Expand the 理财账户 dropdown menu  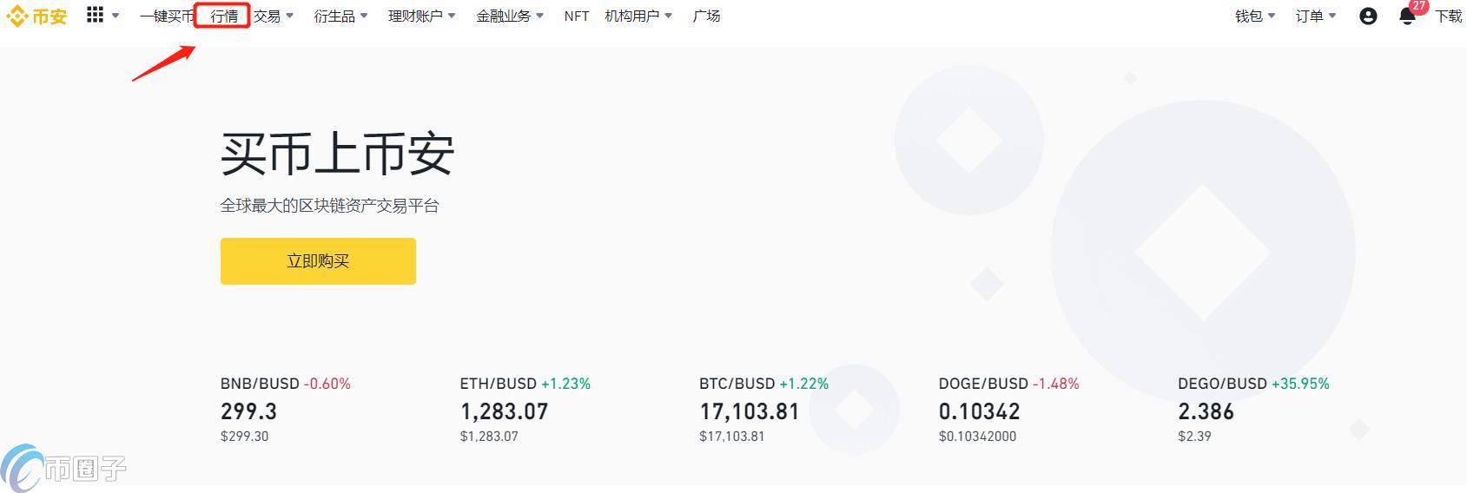421,16
